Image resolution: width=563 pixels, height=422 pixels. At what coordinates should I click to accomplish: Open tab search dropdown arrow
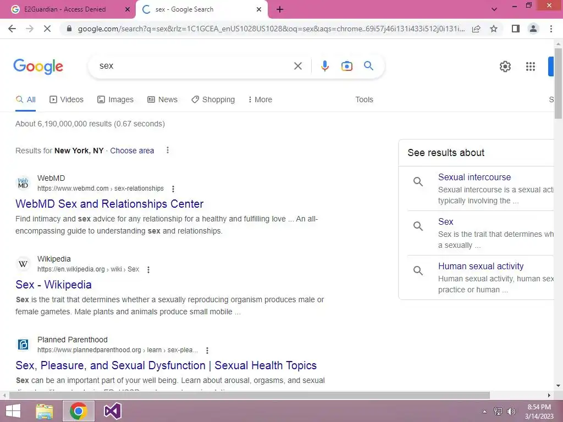[x=494, y=9]
